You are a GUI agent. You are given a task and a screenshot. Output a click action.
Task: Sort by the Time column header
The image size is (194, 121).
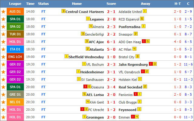[30, 4]
